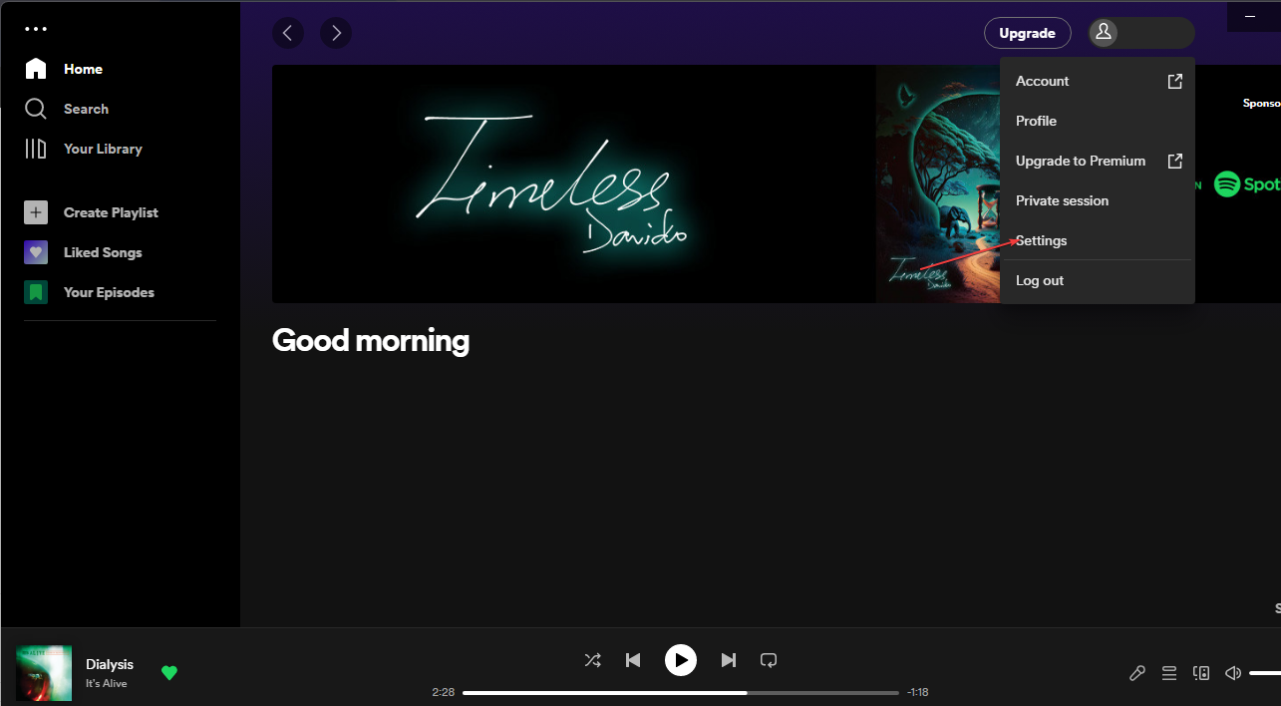This screenshot has width=1281, height=706.
Task: Open Settings from the user menu
Action: point(1098,240)
